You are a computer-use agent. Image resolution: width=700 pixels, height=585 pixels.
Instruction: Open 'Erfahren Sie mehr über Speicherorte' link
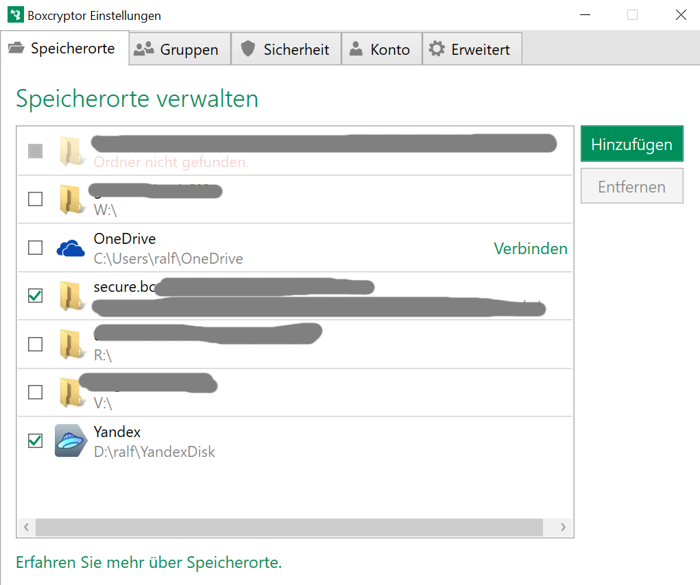point(149,562)
